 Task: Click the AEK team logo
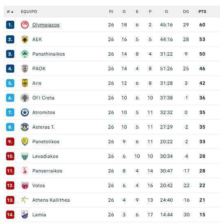click(x=25, y=39)
